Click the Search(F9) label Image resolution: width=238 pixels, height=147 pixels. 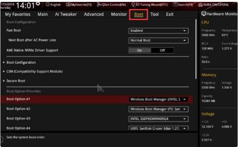click(185, 5)
